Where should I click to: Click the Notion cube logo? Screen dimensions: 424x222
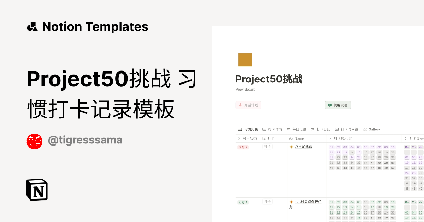point(37,190)
